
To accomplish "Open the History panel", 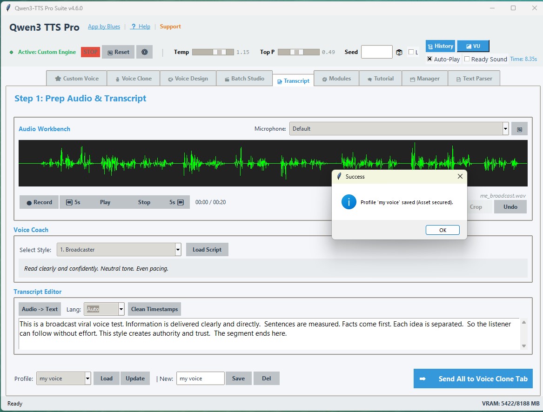I will click(440, 46).
